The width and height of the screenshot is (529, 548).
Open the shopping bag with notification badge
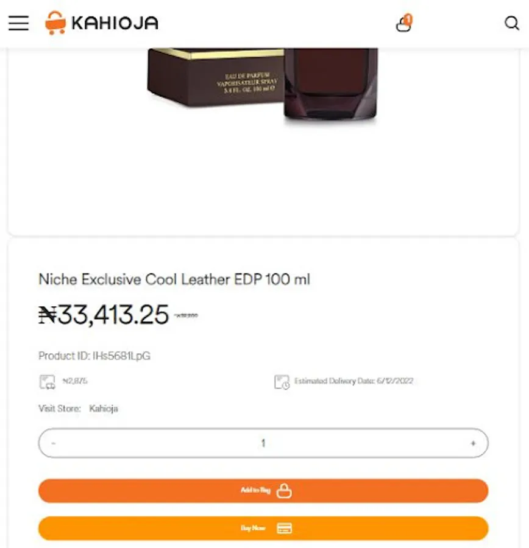(404, 23)
